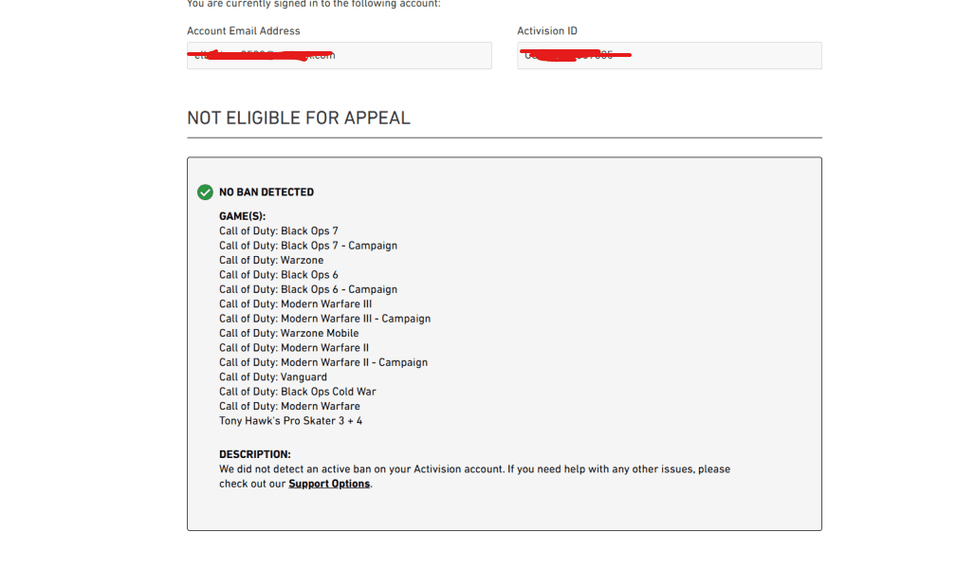Select the last Call of Duty: Modern Warfare entry
Screen dimensions: 975x569
[289, 406]
